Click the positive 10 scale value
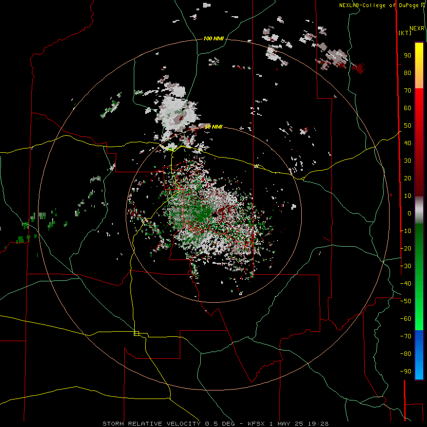 click(408, 196)
